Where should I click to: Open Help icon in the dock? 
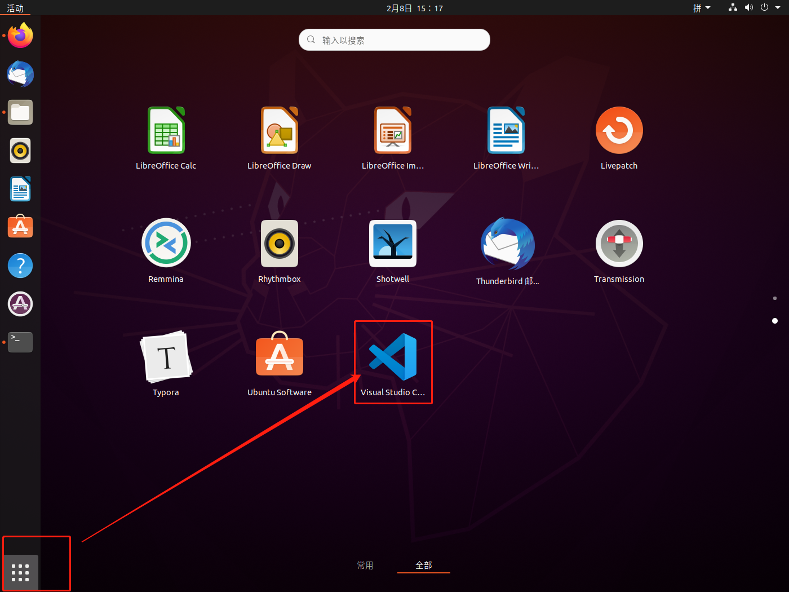click(20, 266)
